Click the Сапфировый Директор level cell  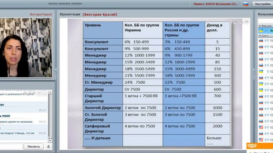click(103, 129)
